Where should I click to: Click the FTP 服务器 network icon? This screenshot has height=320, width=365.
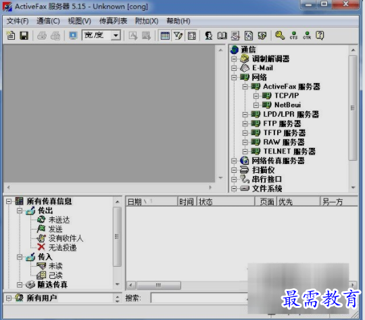(x=255, y=124)
